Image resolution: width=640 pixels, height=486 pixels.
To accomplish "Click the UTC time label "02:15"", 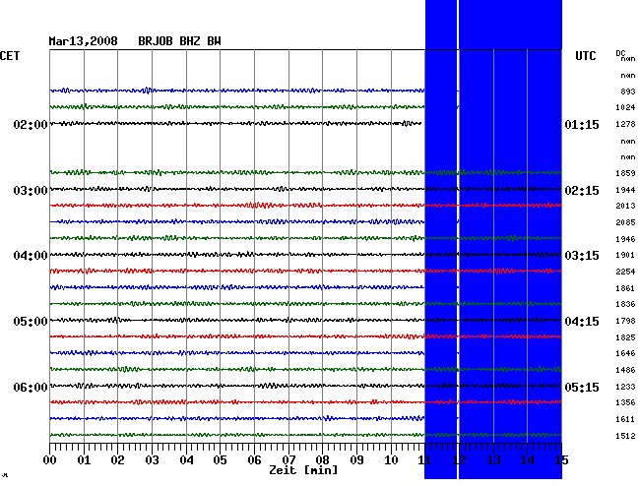I will point(582,191).
